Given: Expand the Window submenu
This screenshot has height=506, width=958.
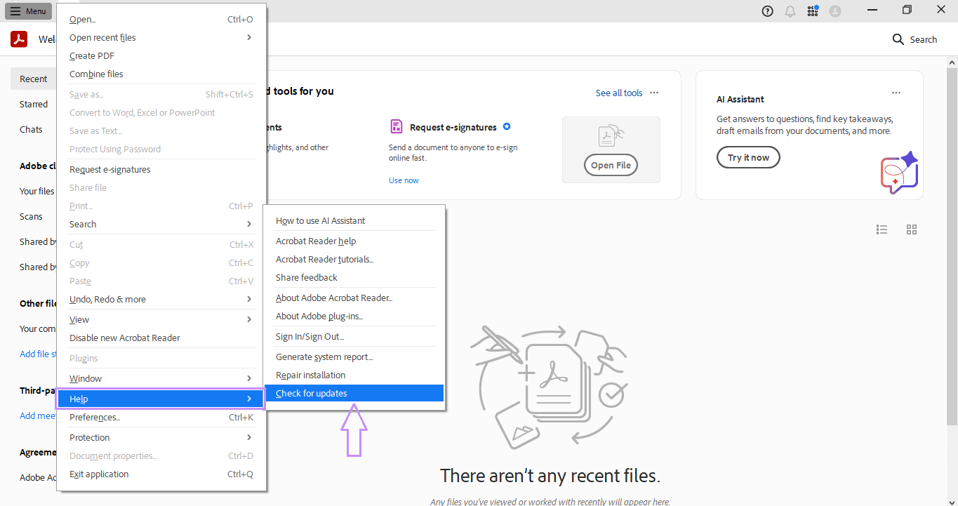Looking at the screenshot, I should pyautogui.click(x=85, y=378).
